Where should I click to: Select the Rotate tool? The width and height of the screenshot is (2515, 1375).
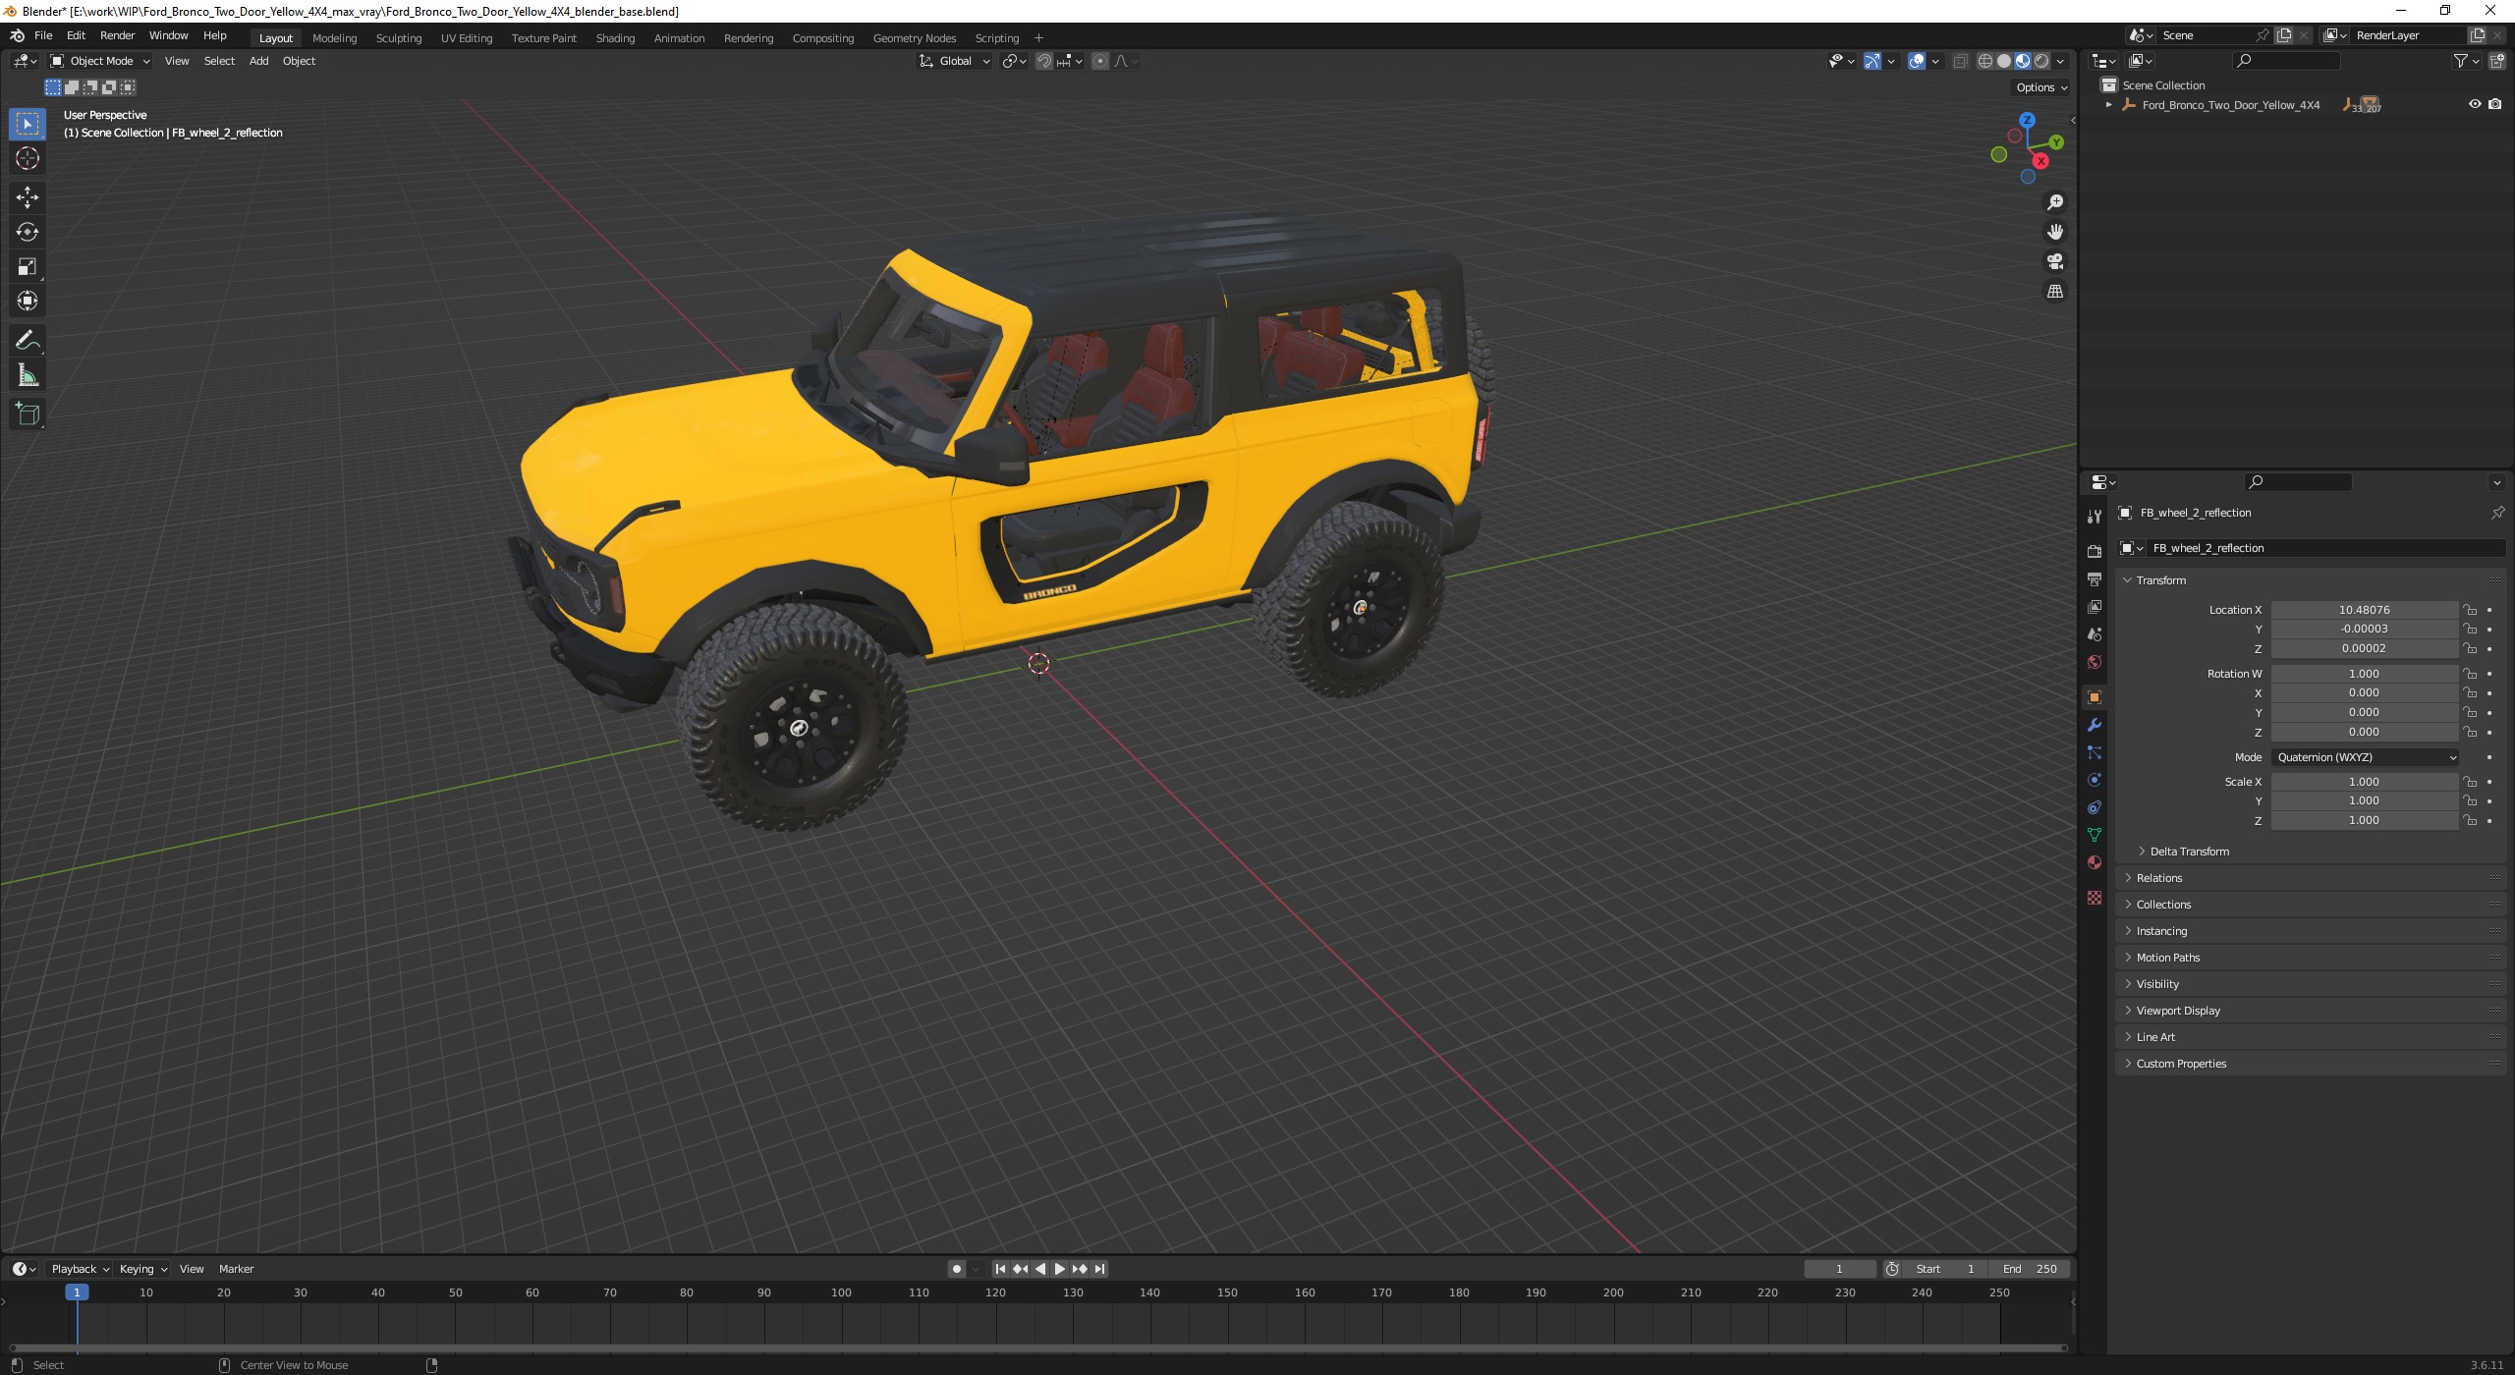(x=28, y=232)
